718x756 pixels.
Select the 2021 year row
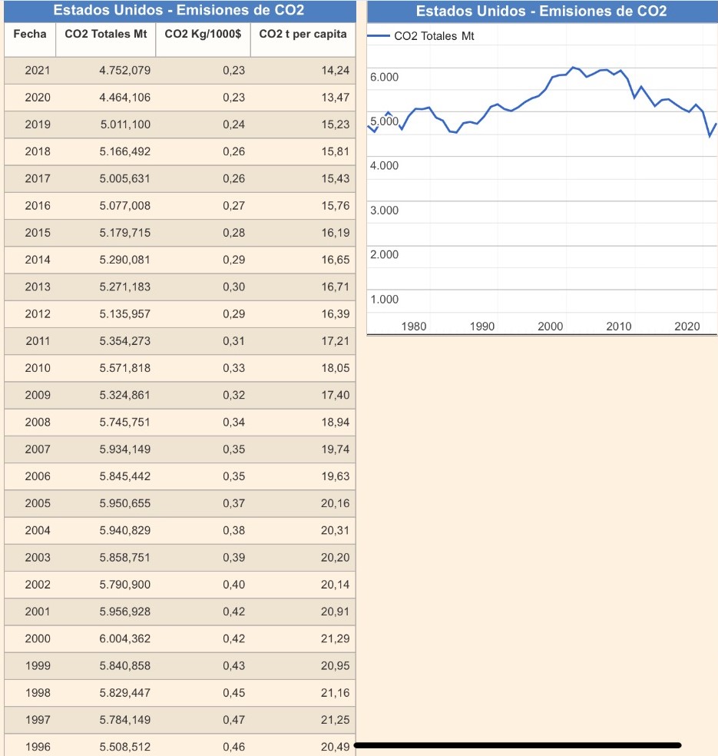[37, 71]
